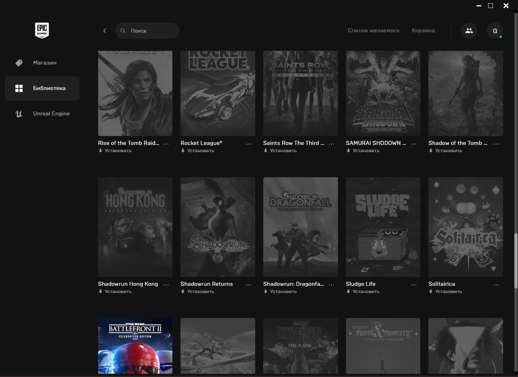This screenshot has height=377, width=518.
Task: Click the Solitairica title text
Action: pyautogui.click(x=442, y=284)
